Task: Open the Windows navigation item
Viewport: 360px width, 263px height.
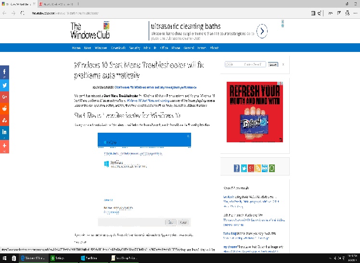Action: point(101,48)
